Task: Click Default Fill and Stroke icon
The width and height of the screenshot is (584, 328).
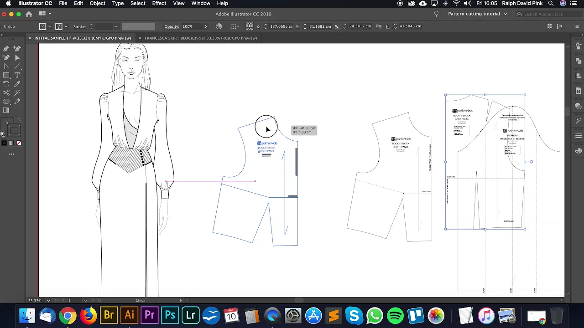Action: [3, 134]
